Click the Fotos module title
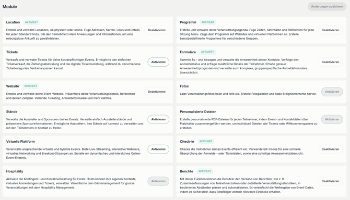 click(x=184, y=86)
